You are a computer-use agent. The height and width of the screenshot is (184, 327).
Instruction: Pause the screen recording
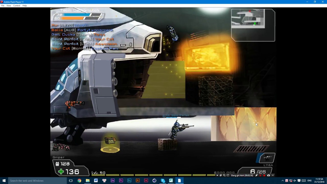click(x=260, y=176)
